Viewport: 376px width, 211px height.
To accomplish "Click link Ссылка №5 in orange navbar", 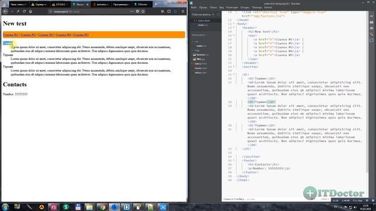I will click(x=81, y=35).
